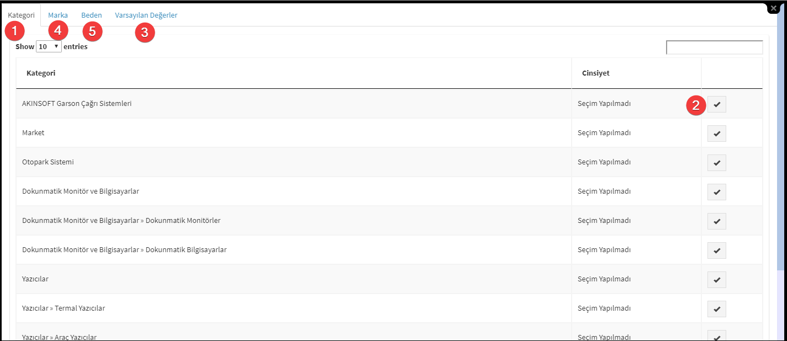Switch to the Marka tab
Viewport: 787px width, 341px height.
(58, 15)
